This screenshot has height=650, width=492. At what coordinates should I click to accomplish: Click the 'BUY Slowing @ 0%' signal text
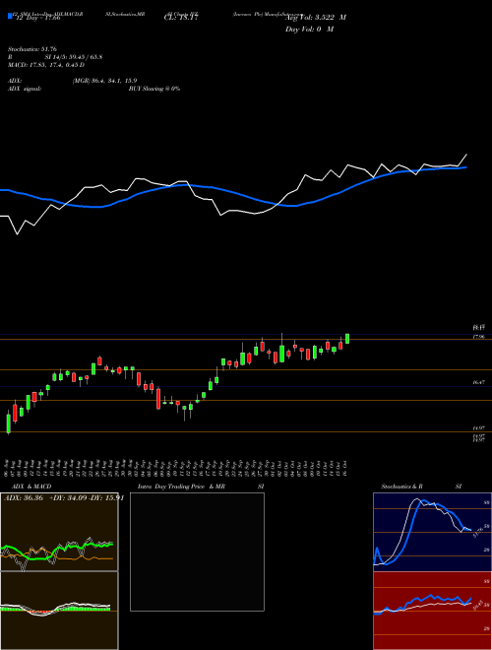[154, 89]
